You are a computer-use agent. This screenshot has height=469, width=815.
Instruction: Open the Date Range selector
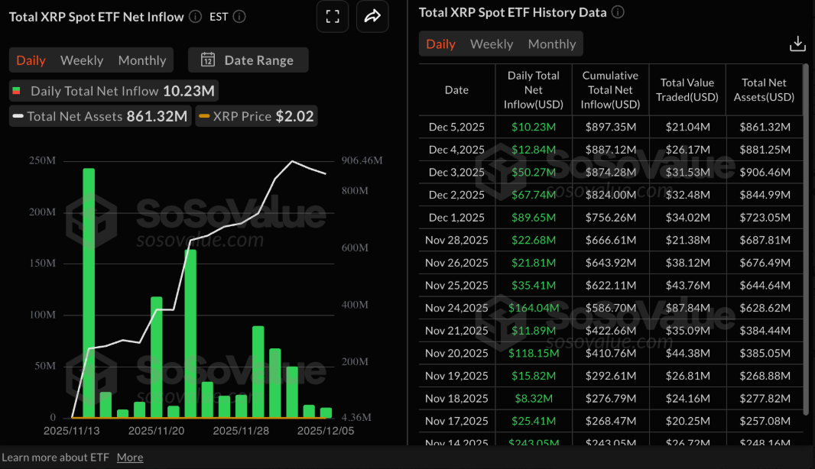click(248, 60)
